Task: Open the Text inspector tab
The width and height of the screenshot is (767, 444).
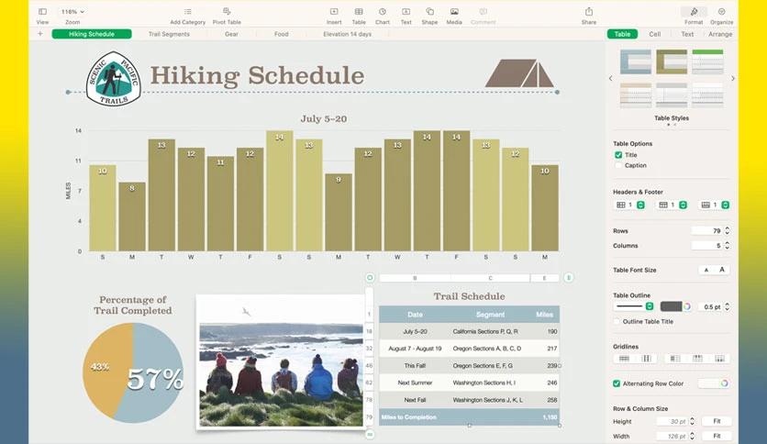Action: coord(687,34)
